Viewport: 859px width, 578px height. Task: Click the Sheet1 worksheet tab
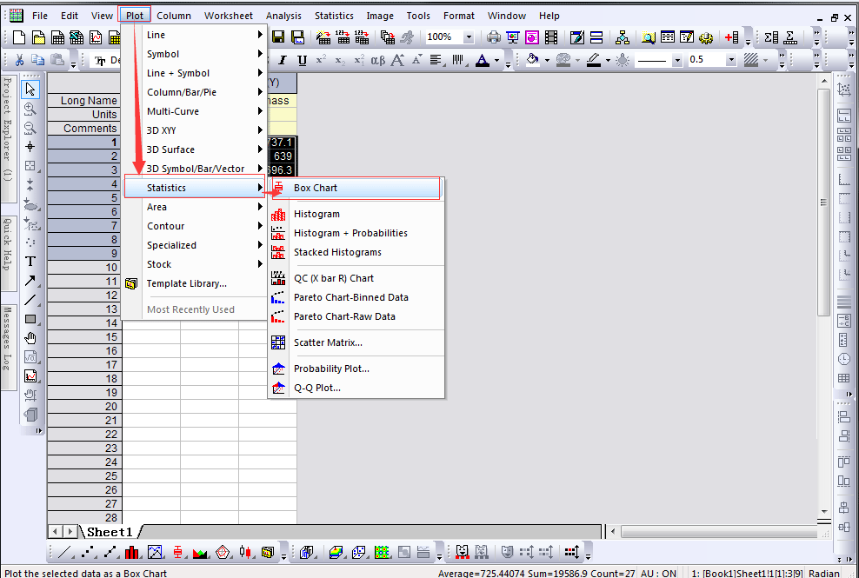110,532
